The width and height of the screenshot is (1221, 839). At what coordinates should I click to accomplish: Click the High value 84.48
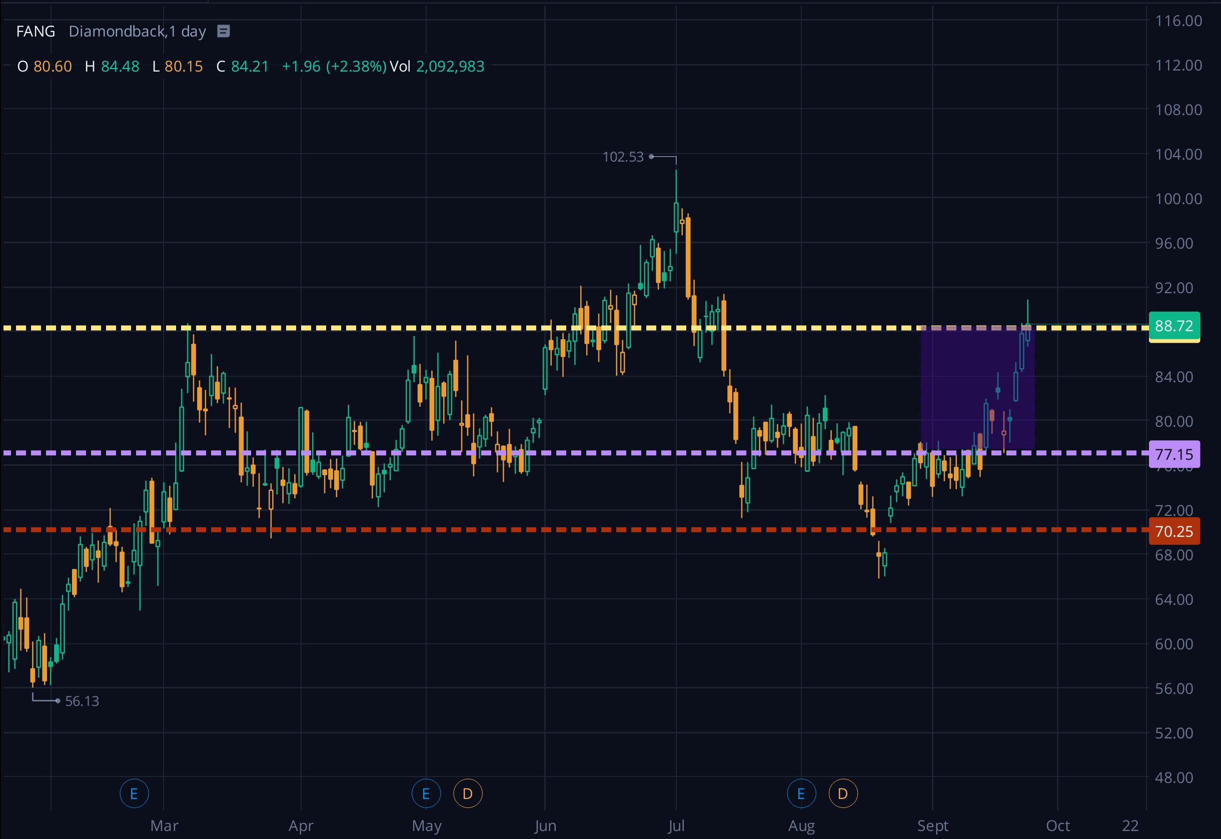tap(120, 66)
